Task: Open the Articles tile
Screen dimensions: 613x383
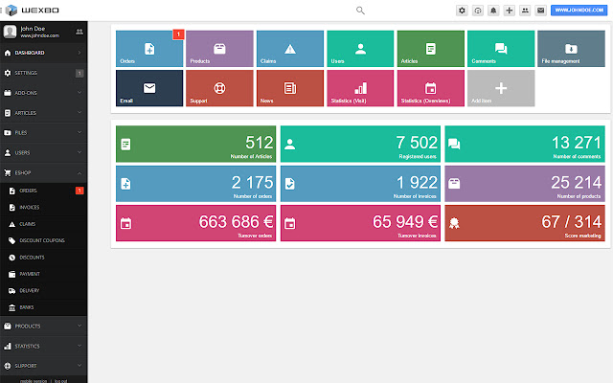Action: coord(430,49)
